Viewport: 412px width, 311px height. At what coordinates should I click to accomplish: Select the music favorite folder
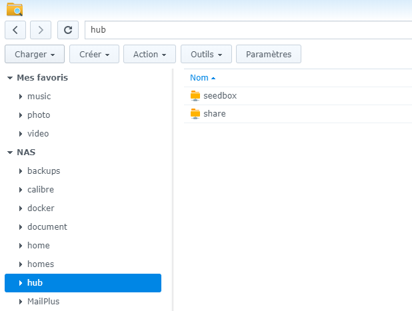pos(39,97)
